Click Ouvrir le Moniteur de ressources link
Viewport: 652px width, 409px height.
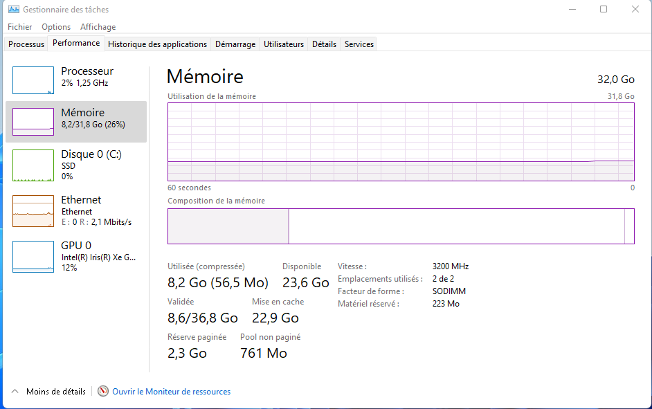click(x=172, y=392)
